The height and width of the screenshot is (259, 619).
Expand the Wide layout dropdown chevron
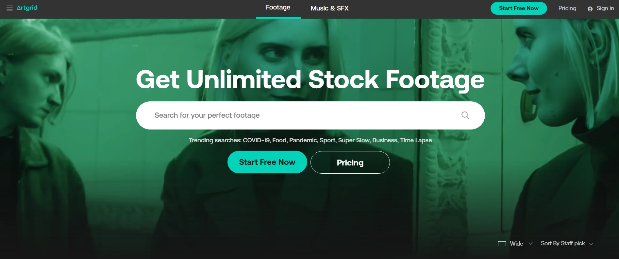530,244
